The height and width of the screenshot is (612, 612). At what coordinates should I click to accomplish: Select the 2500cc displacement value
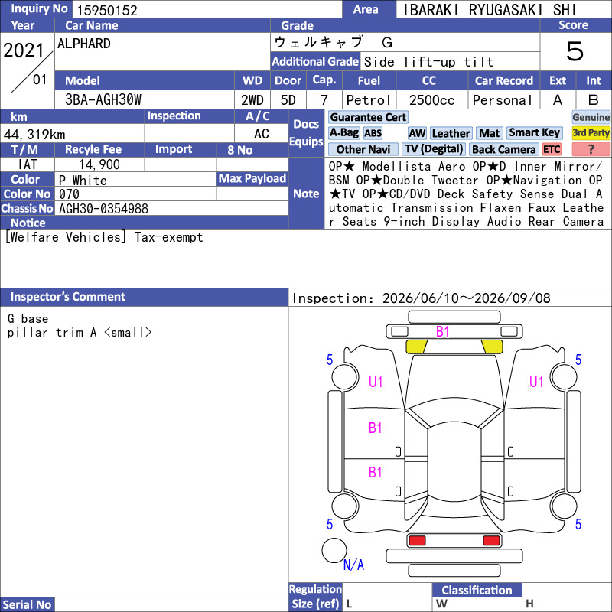pos(432,100)
